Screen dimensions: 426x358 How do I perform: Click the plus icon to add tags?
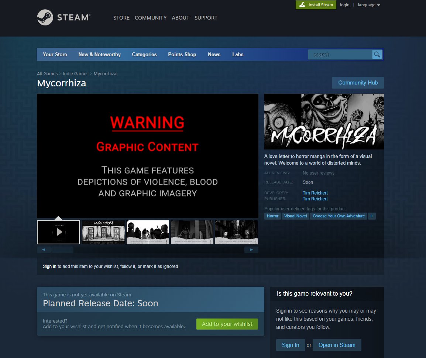click(372, 216)
